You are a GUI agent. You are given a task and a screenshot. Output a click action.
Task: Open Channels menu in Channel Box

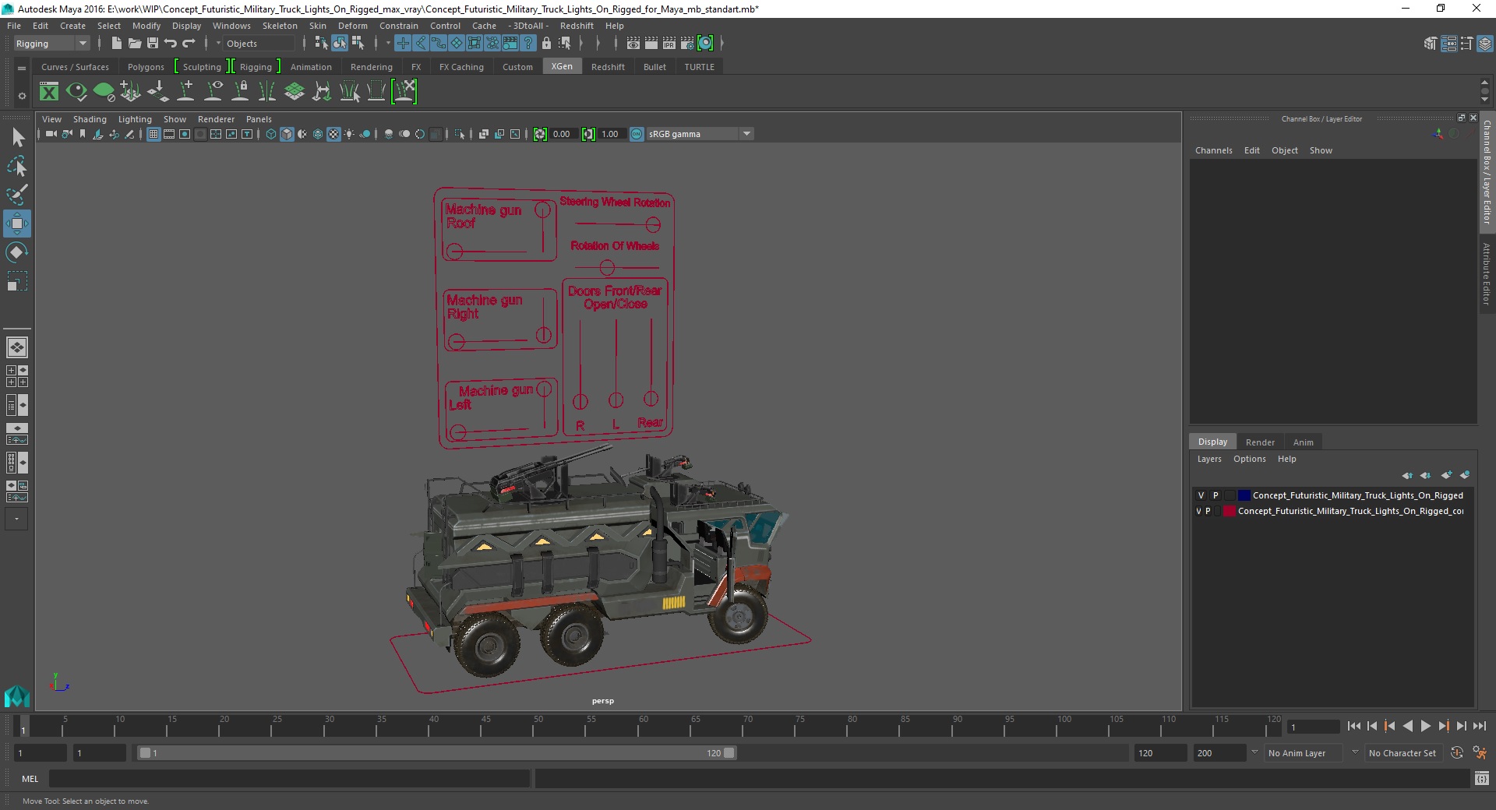pyautogui.click(x=1213, y=150)
